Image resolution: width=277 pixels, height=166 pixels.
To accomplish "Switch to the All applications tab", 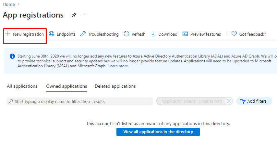I will pyautogui.click(x=22, y=86).
